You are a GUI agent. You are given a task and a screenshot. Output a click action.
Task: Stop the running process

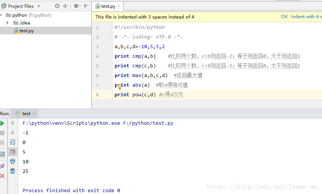click(x=2, y=133)
